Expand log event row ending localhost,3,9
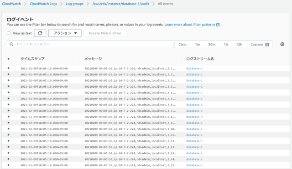This screenshot has height=169, width=292. coord(8,123)
